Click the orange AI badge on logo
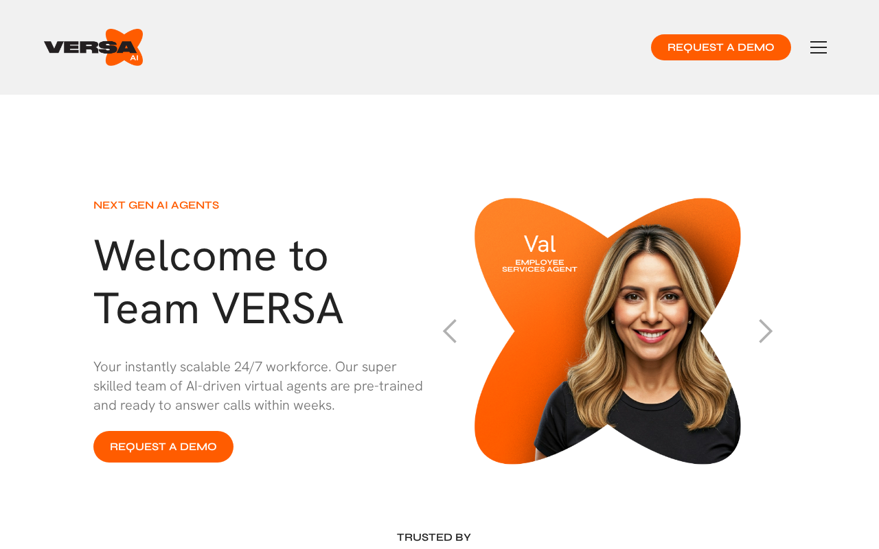Image resolution: width=879 pixels, height=549 pixels. (135, 58)
